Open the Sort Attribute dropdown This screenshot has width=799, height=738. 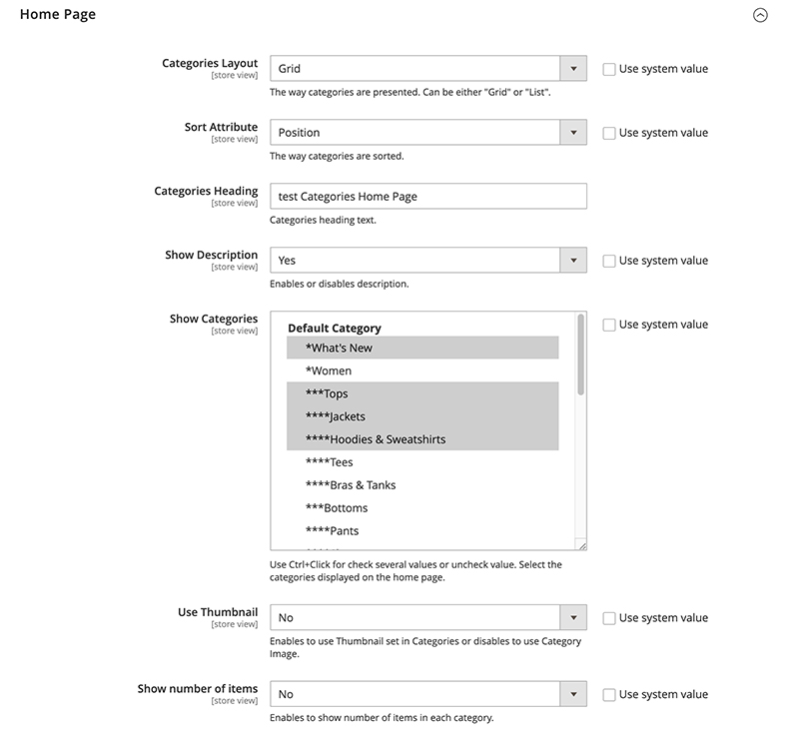pos(427,133)
